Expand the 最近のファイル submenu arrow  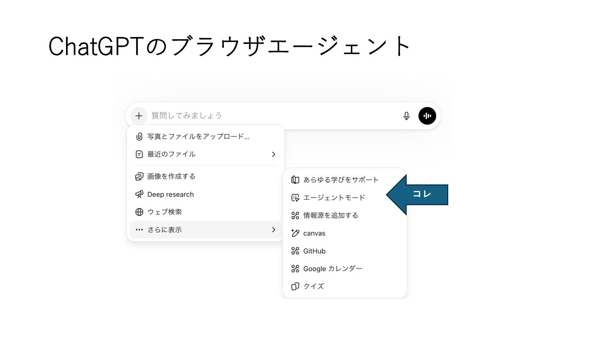pyautogui.click(x=273, y=154)
